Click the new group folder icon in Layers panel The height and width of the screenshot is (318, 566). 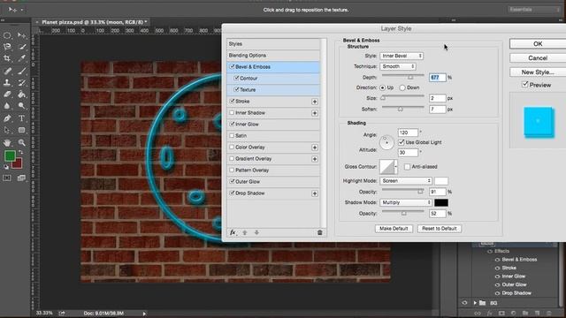(x=525, y=314)
